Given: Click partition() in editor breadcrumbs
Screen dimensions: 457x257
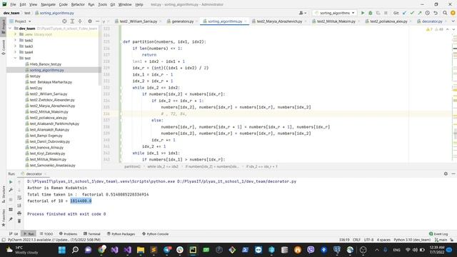Looking at the screenshot, I should (x=132, y=166).
